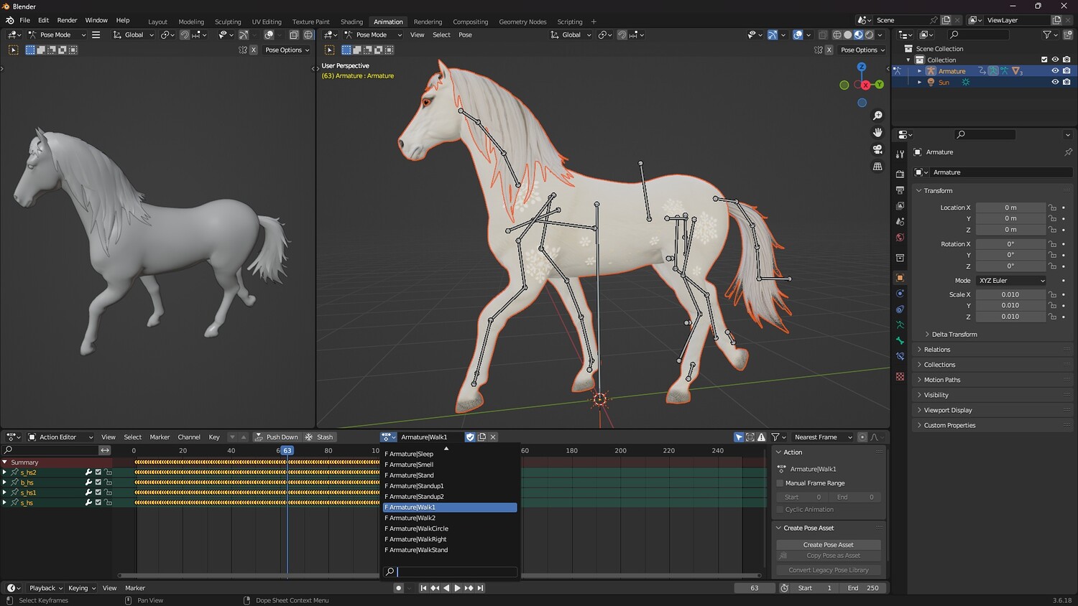
Task: Open the Tool properties wrench tab
Action: 900,154
